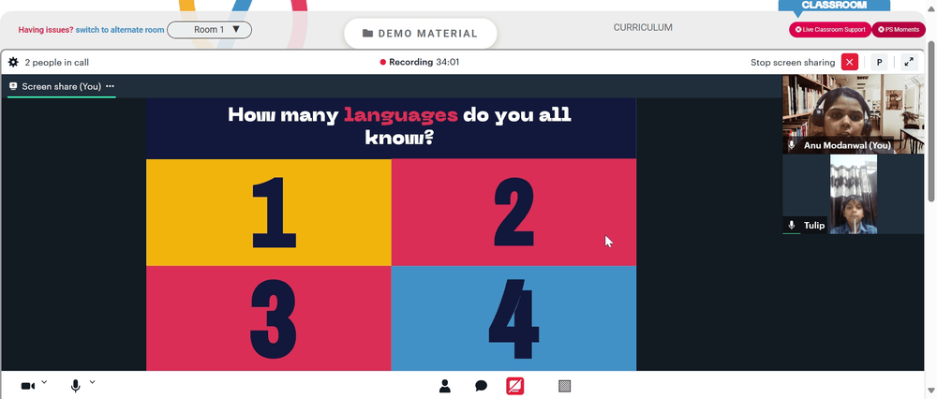Click Live Classroom Support button
This screenshot has height=399, width=937.
[830, 29]
